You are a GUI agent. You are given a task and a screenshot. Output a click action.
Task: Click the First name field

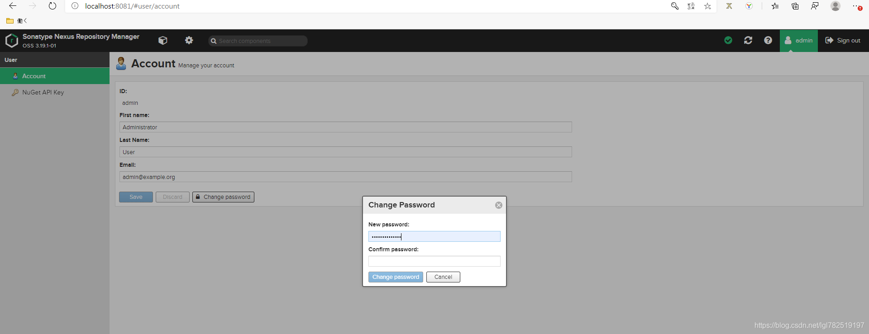[x=346, y=127]
